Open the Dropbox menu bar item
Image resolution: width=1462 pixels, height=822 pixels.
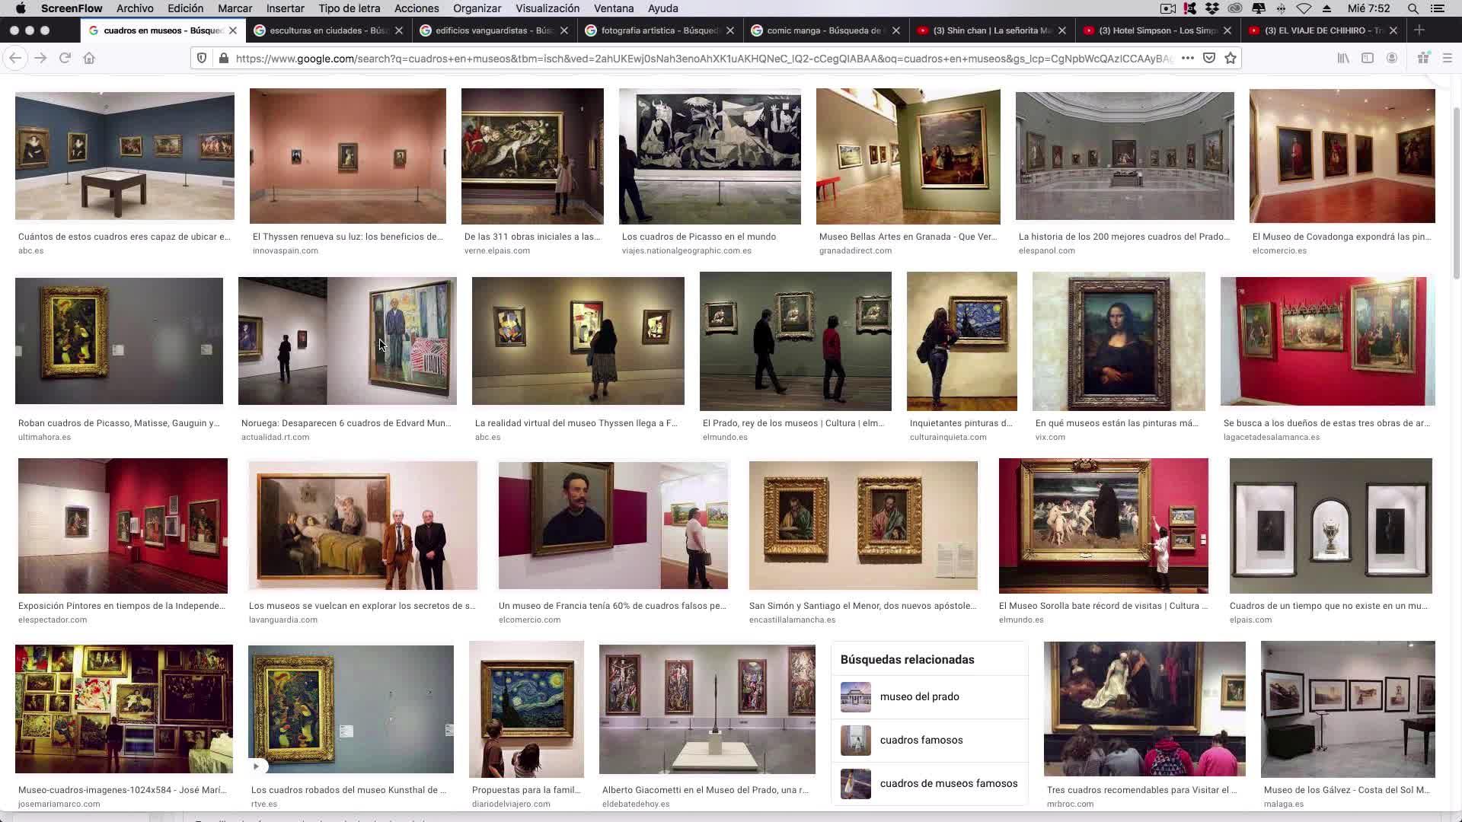(x=1211, y=8)
